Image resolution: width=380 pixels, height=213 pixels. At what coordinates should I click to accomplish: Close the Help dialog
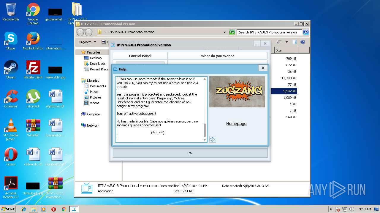[263, 68]
